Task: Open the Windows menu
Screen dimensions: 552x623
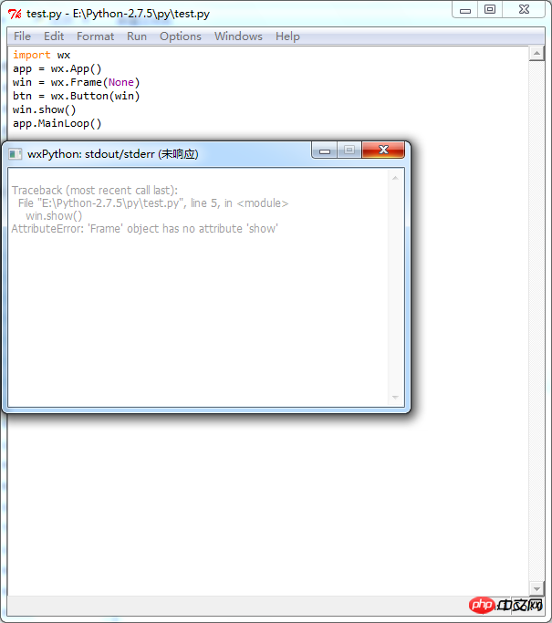Action: (x=238, y=36)
